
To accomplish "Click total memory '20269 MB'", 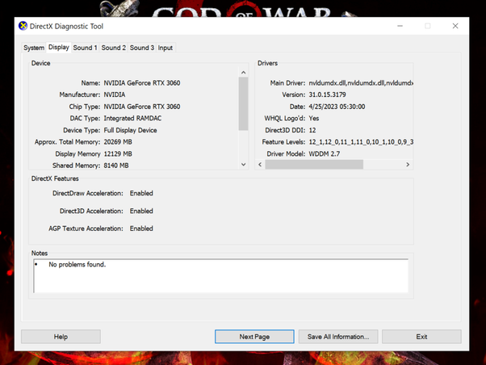I will click(118, 142).
